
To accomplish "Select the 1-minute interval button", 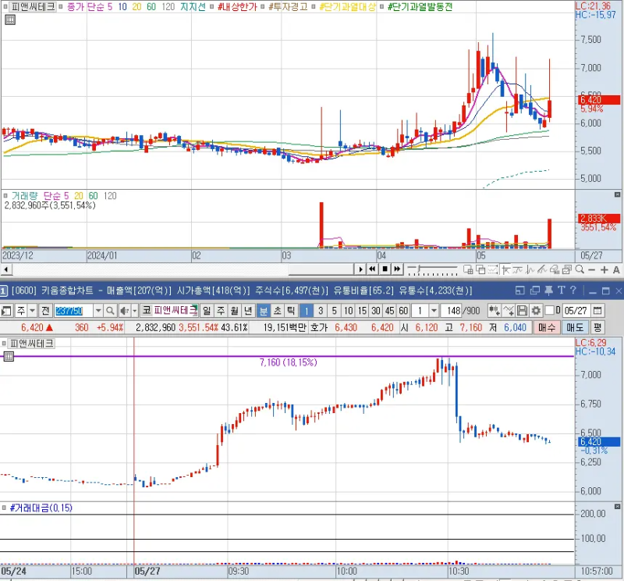I will (x=307, y=311).
